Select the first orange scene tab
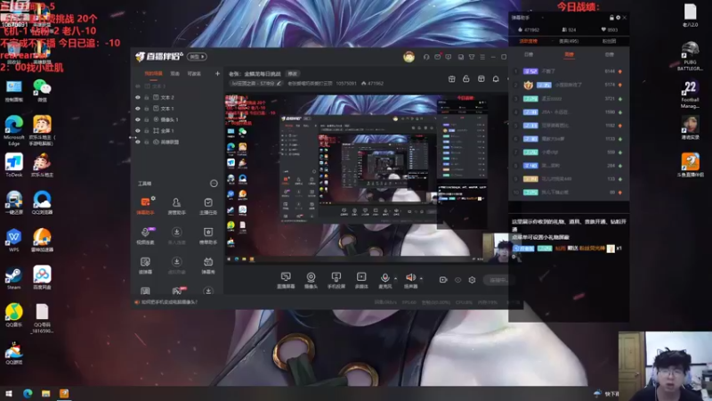The height and width of the screenshot is (401, 712). (x=153, y=73)
